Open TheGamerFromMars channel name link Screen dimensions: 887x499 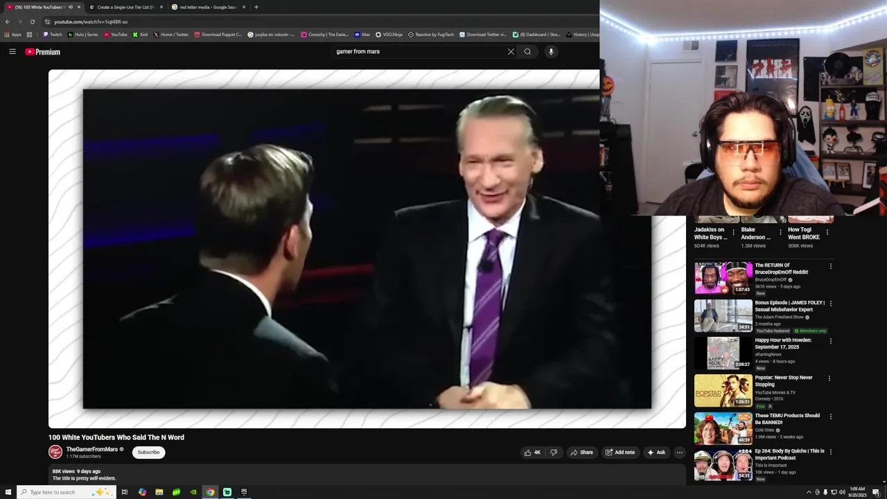(x=92, y=449)
